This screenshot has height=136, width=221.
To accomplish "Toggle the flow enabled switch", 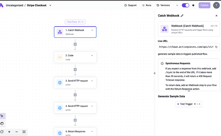I will click(x=185, y=5).
